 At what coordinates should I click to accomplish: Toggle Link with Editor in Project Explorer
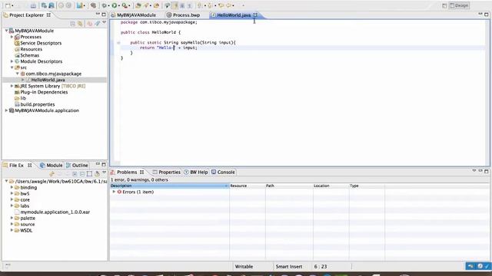pos(80,24)
